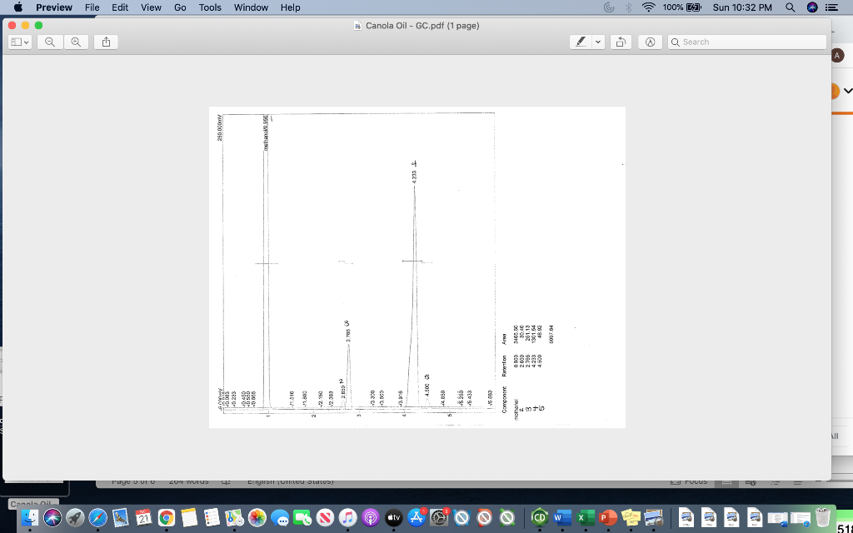The height and width of the screenshot is (533, 853).
Task: Open ChemDraw (CD) from the Dock
Action: coord(539,517)
